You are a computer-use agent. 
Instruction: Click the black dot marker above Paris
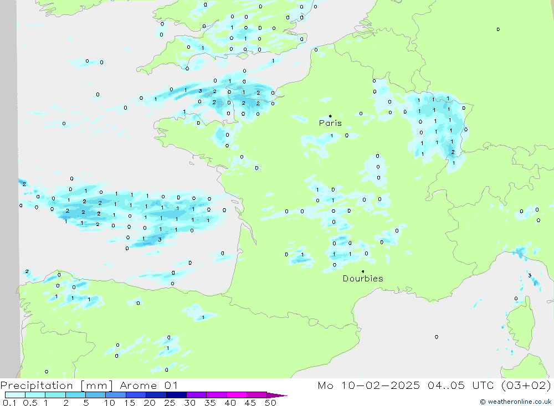330,116
